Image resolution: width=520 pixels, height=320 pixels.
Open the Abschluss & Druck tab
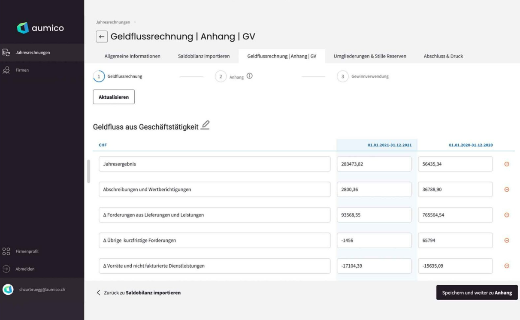[443, 56]
